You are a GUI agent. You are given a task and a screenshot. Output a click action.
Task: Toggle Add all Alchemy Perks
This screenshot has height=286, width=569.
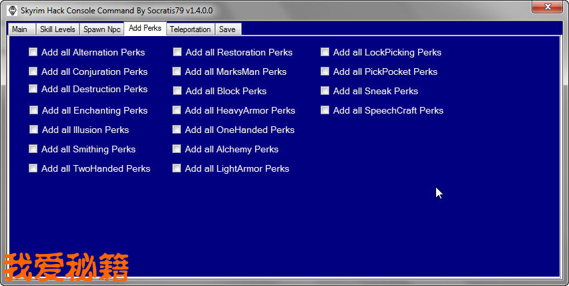click(177, 149)
